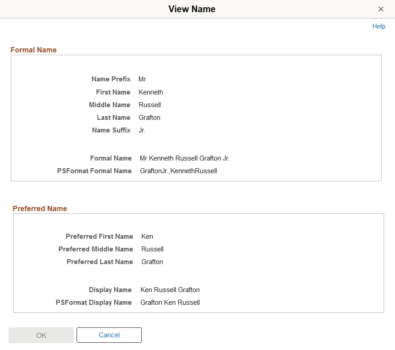Select the First Name value Kenneth
Screen dimensions: 395x350
(151, 92)
